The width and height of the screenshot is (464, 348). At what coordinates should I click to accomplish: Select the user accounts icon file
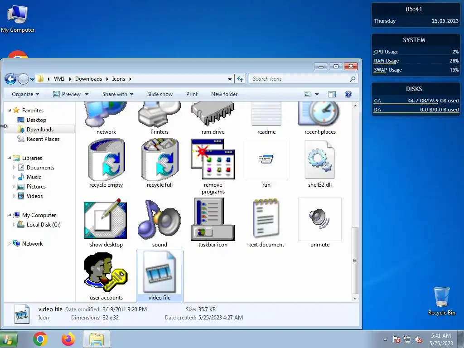tap(106, 276)
